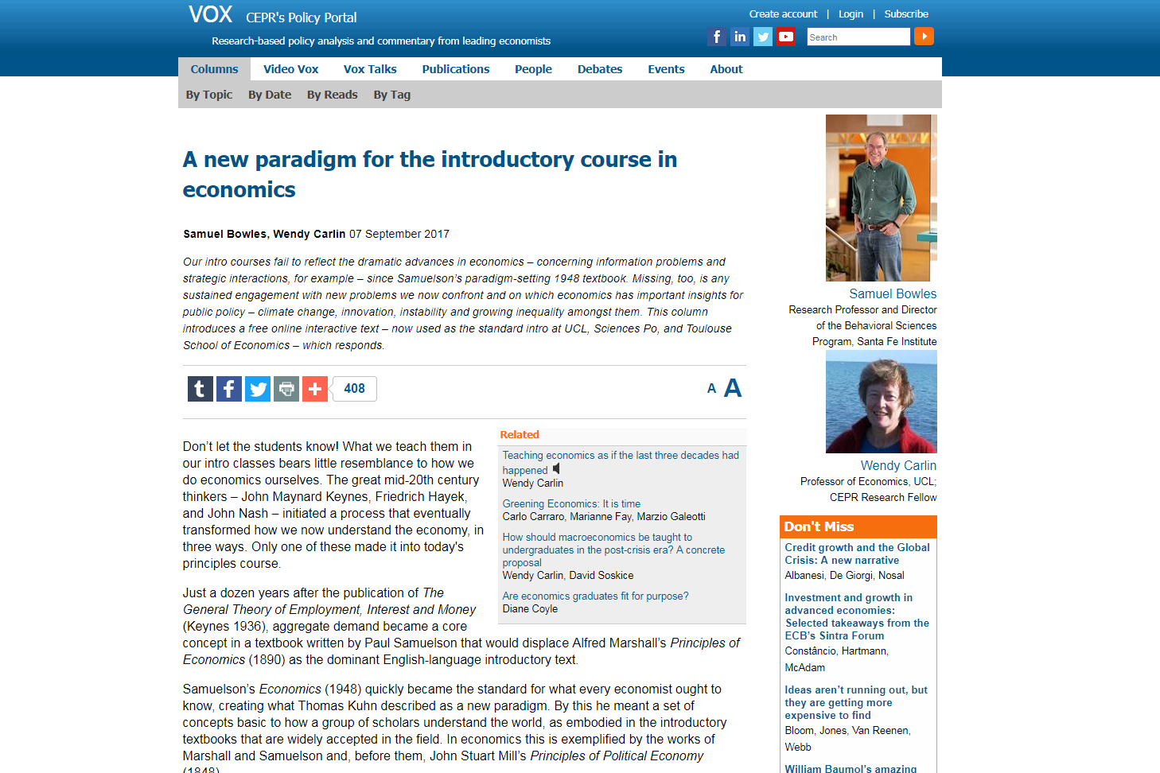1160x773 pixels.
Task: Click the audio speaker icon in Related
Action: (x=556, y=469)
